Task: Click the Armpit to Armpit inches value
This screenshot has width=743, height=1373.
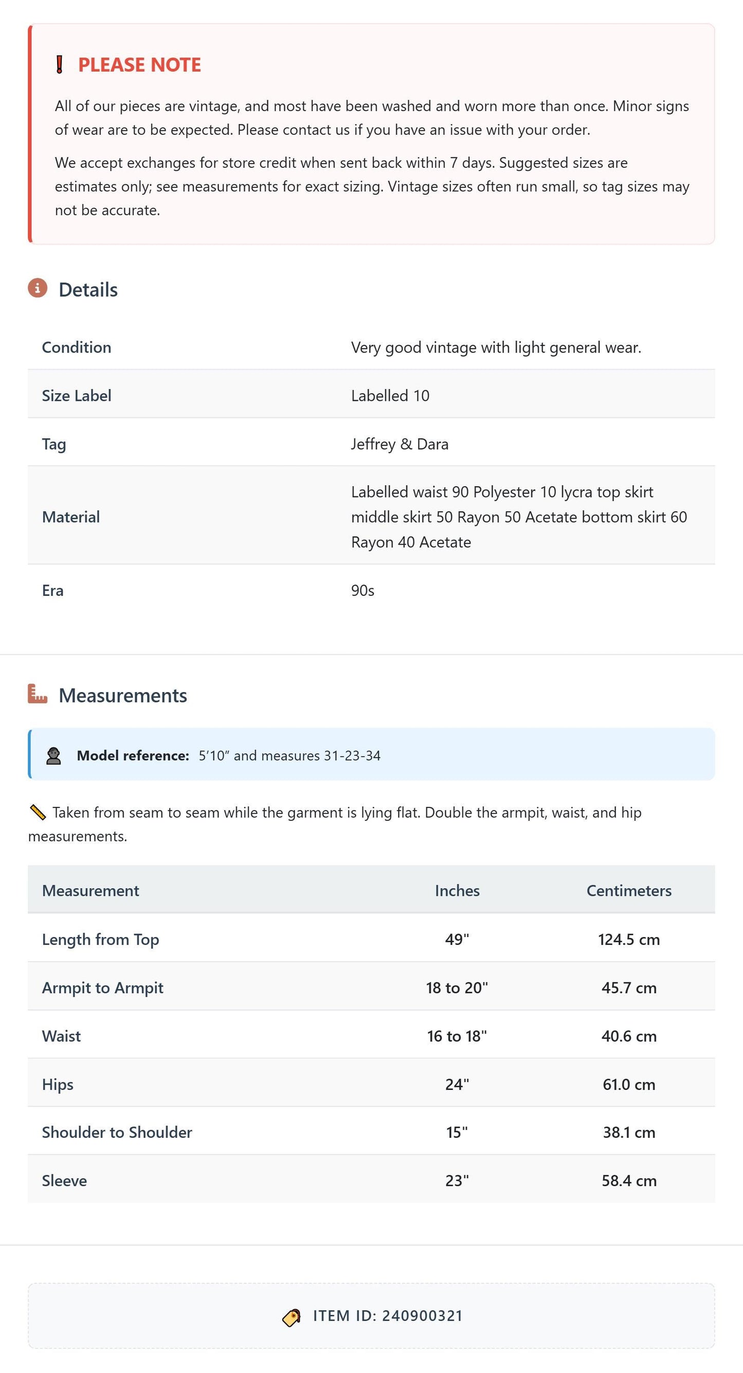Action: pos(457,988)
